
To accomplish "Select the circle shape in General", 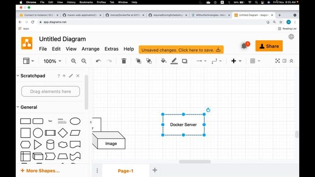I will tap(38, 133).
